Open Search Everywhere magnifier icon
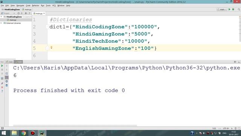The image size is (241, 136). (x=239, y=9)
